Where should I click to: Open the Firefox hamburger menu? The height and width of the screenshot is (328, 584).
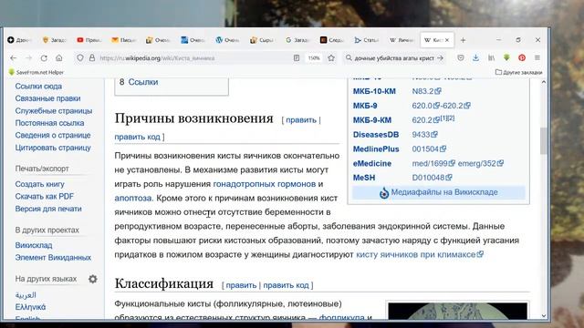(x=537, y=58)
